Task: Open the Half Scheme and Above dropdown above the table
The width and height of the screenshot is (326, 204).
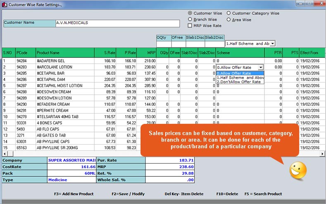Action: 273,44
